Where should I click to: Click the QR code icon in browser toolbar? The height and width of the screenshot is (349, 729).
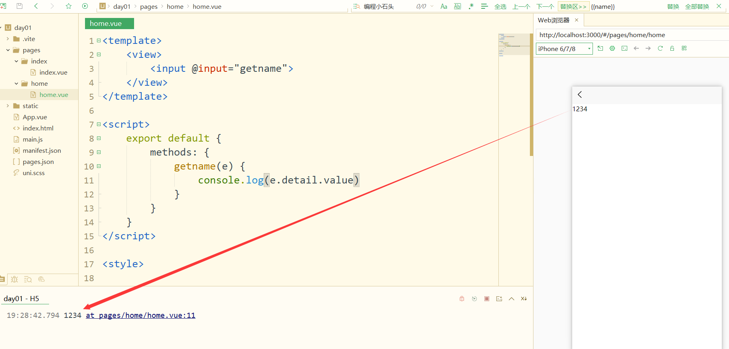pyautogui.click(x=684, y=48)
